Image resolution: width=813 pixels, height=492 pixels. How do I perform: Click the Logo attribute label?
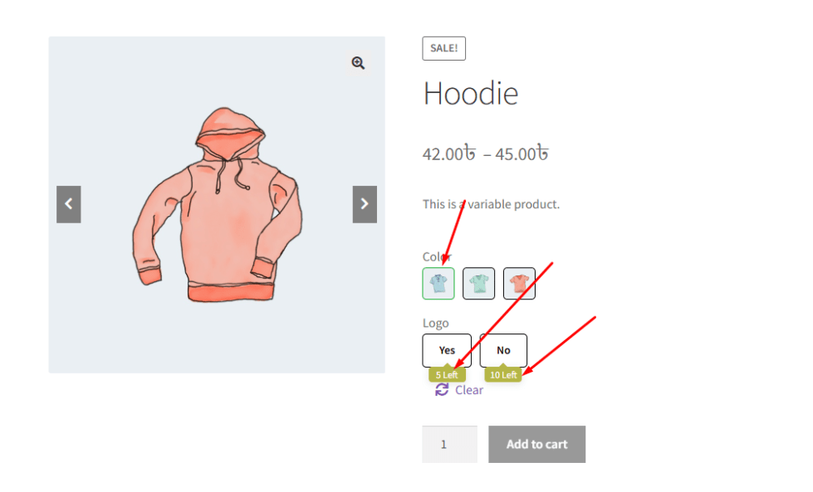click(x=435, y=324)
